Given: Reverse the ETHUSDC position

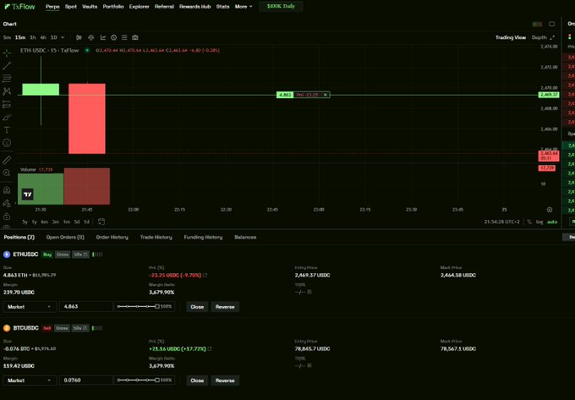Looking at the screenshot, I should point(225,307).
